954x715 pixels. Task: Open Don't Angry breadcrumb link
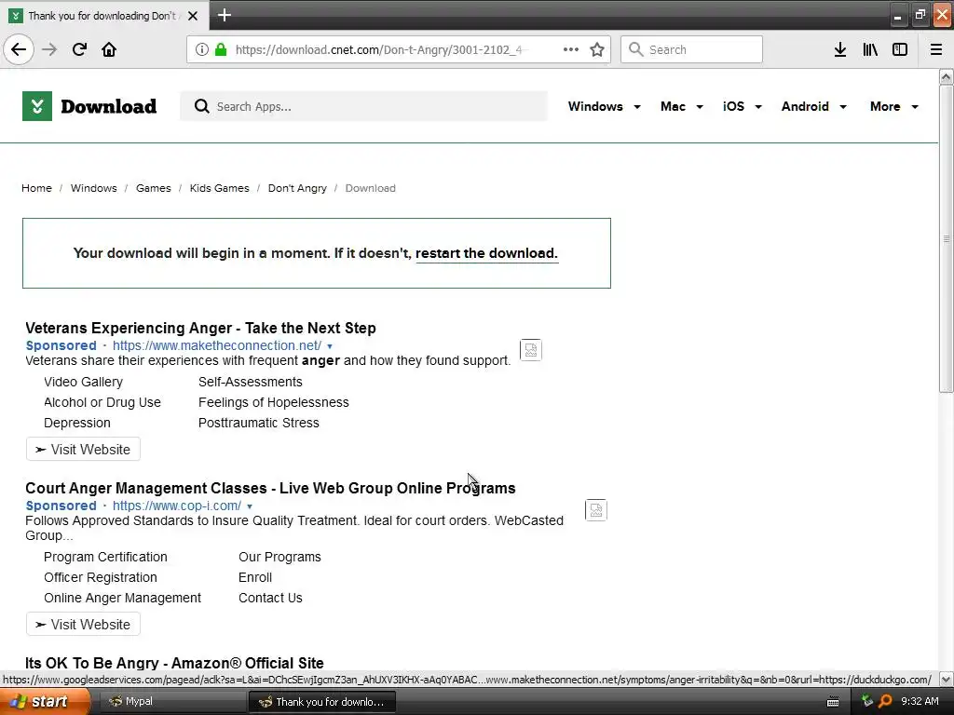coord(297,188)
